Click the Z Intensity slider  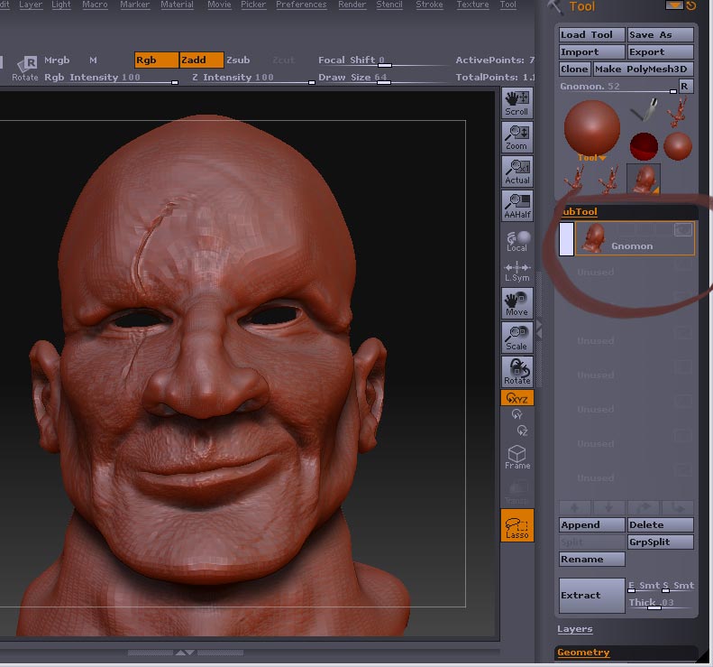253,78
